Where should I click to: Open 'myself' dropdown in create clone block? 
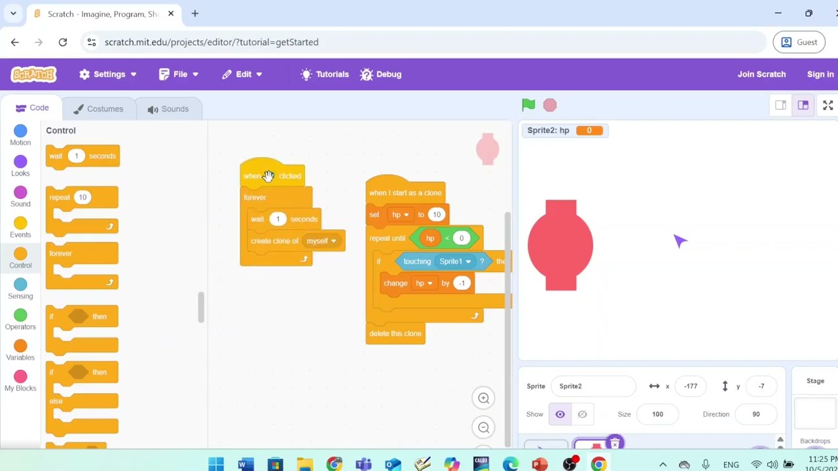(321, 241)
